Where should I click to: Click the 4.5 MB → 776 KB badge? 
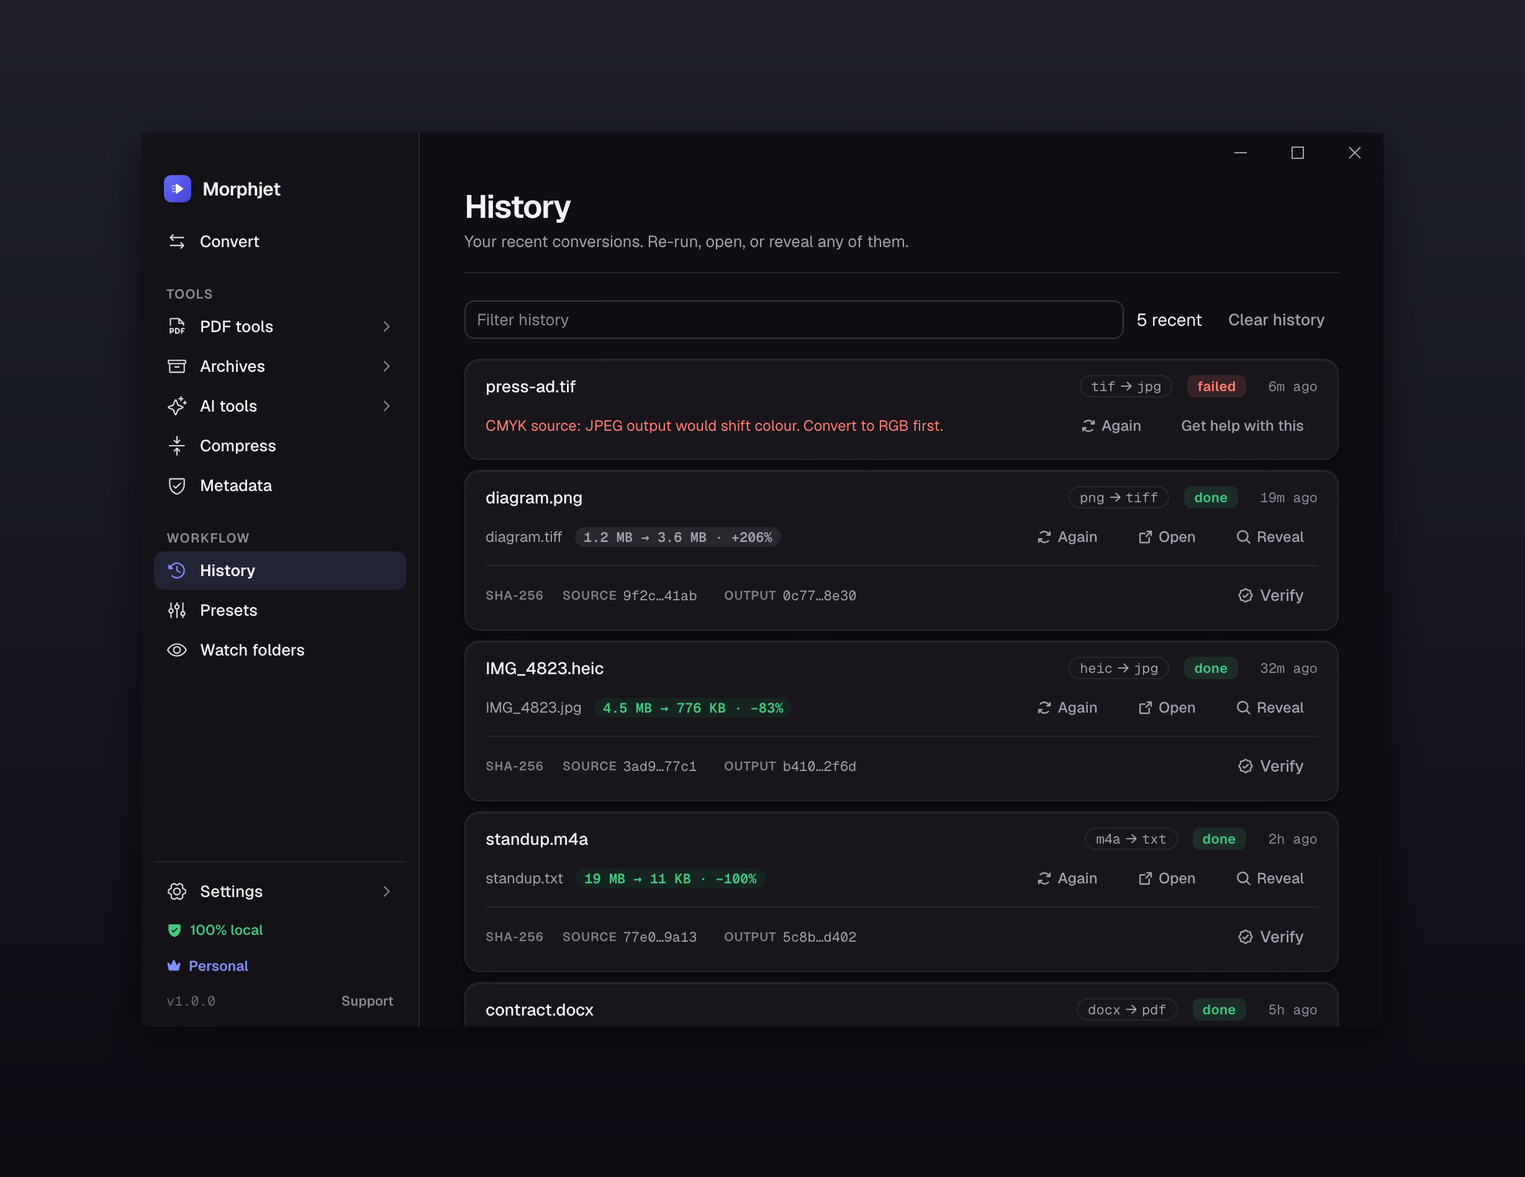692,708
